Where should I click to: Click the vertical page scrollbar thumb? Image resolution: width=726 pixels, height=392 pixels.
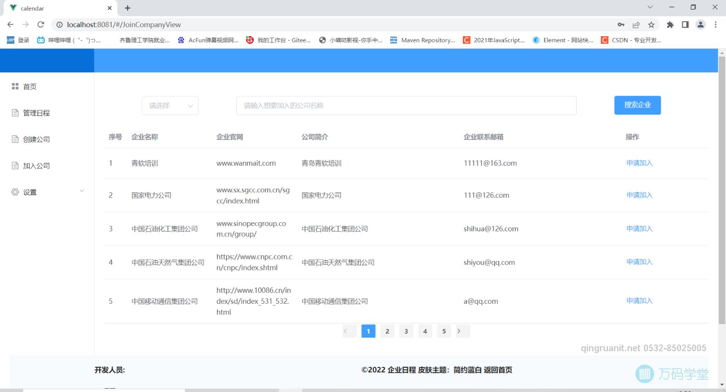pos(722,190)
